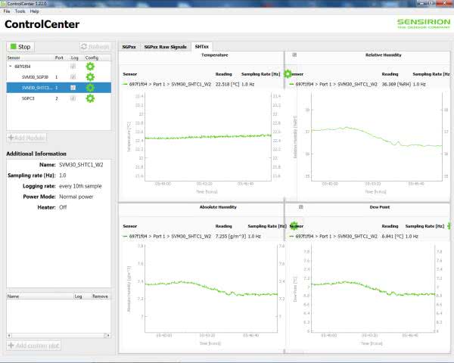Open the File menu
Screen dimensions: 454x363
(x=7, y=11)
